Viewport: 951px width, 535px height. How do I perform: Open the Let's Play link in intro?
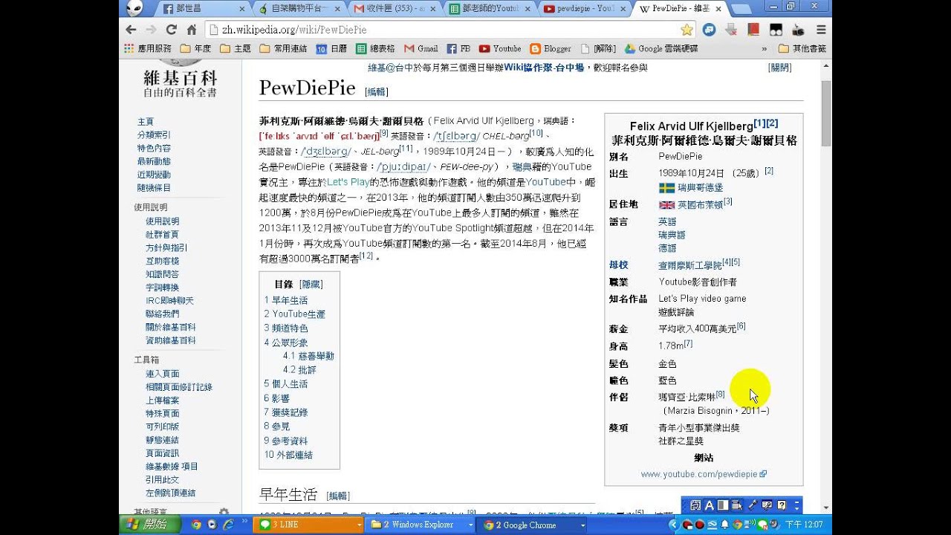click(x=348, y=182)
